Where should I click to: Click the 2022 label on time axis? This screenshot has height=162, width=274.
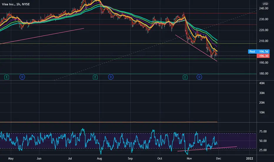[x=250, y=158]
